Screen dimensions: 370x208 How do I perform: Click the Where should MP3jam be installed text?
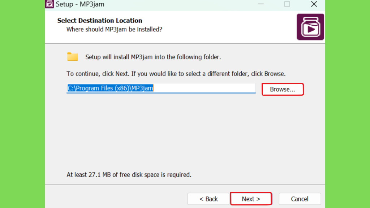(x=114, y=30)
